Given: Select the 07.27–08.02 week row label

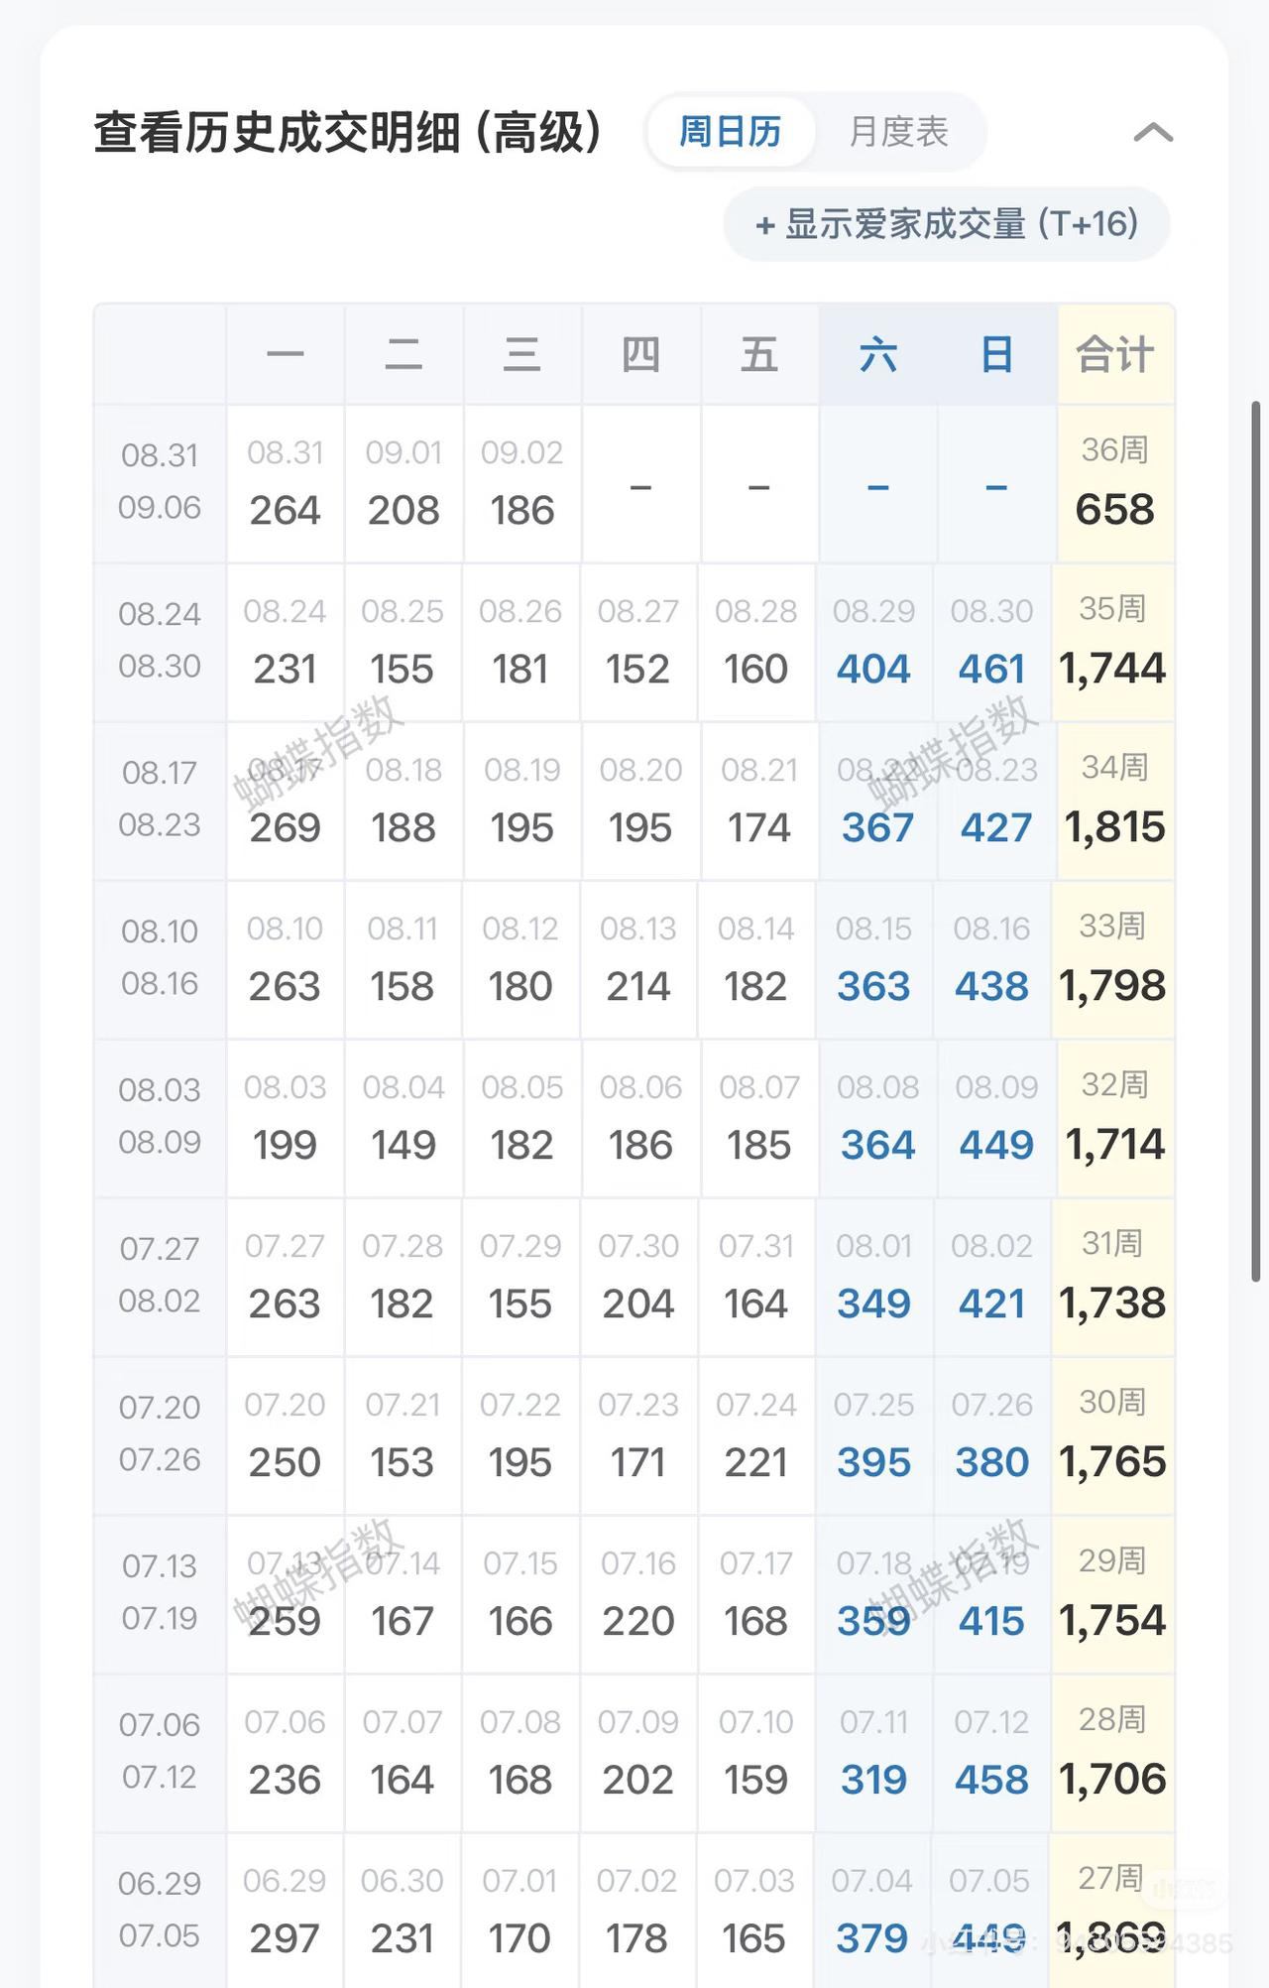Looking at the screenshot, I should pyautogui.click(x=160, y=1277).
